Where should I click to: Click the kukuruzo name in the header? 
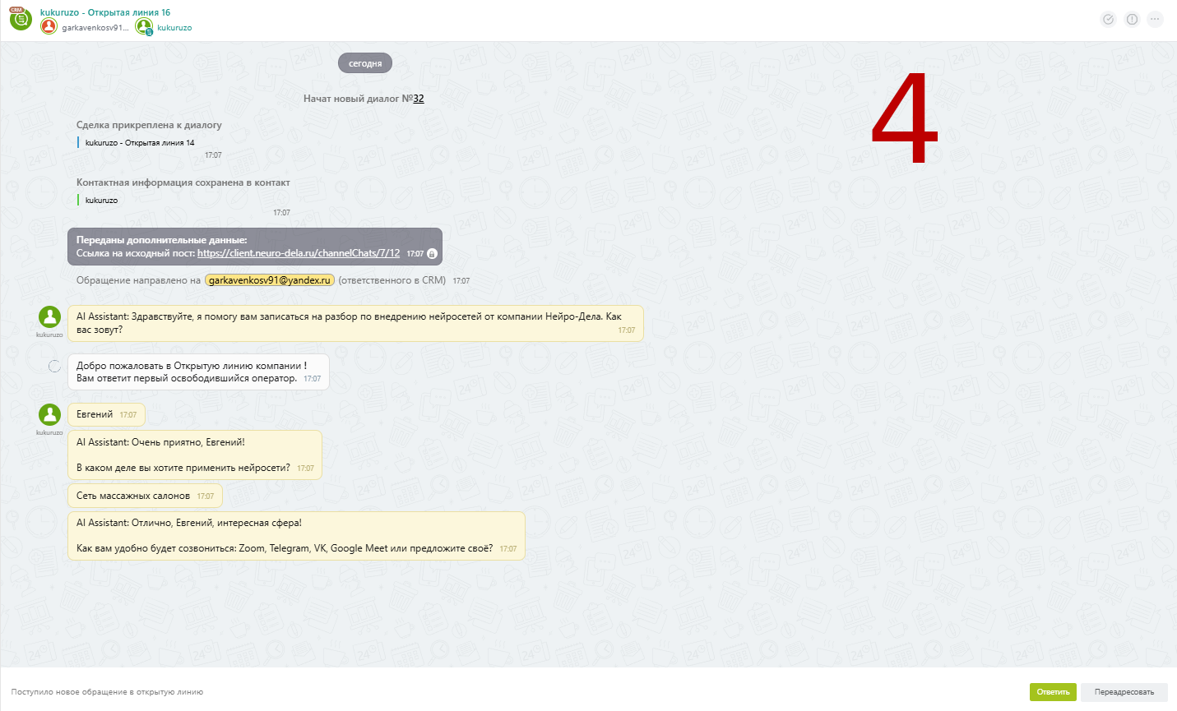click(x=174, y=28)
